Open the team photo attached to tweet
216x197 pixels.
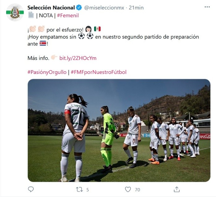coord(119,131)
